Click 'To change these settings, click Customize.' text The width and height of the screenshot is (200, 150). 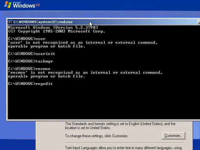97,136
